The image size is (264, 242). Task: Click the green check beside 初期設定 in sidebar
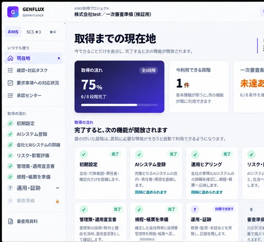click(x=10, y=124)
